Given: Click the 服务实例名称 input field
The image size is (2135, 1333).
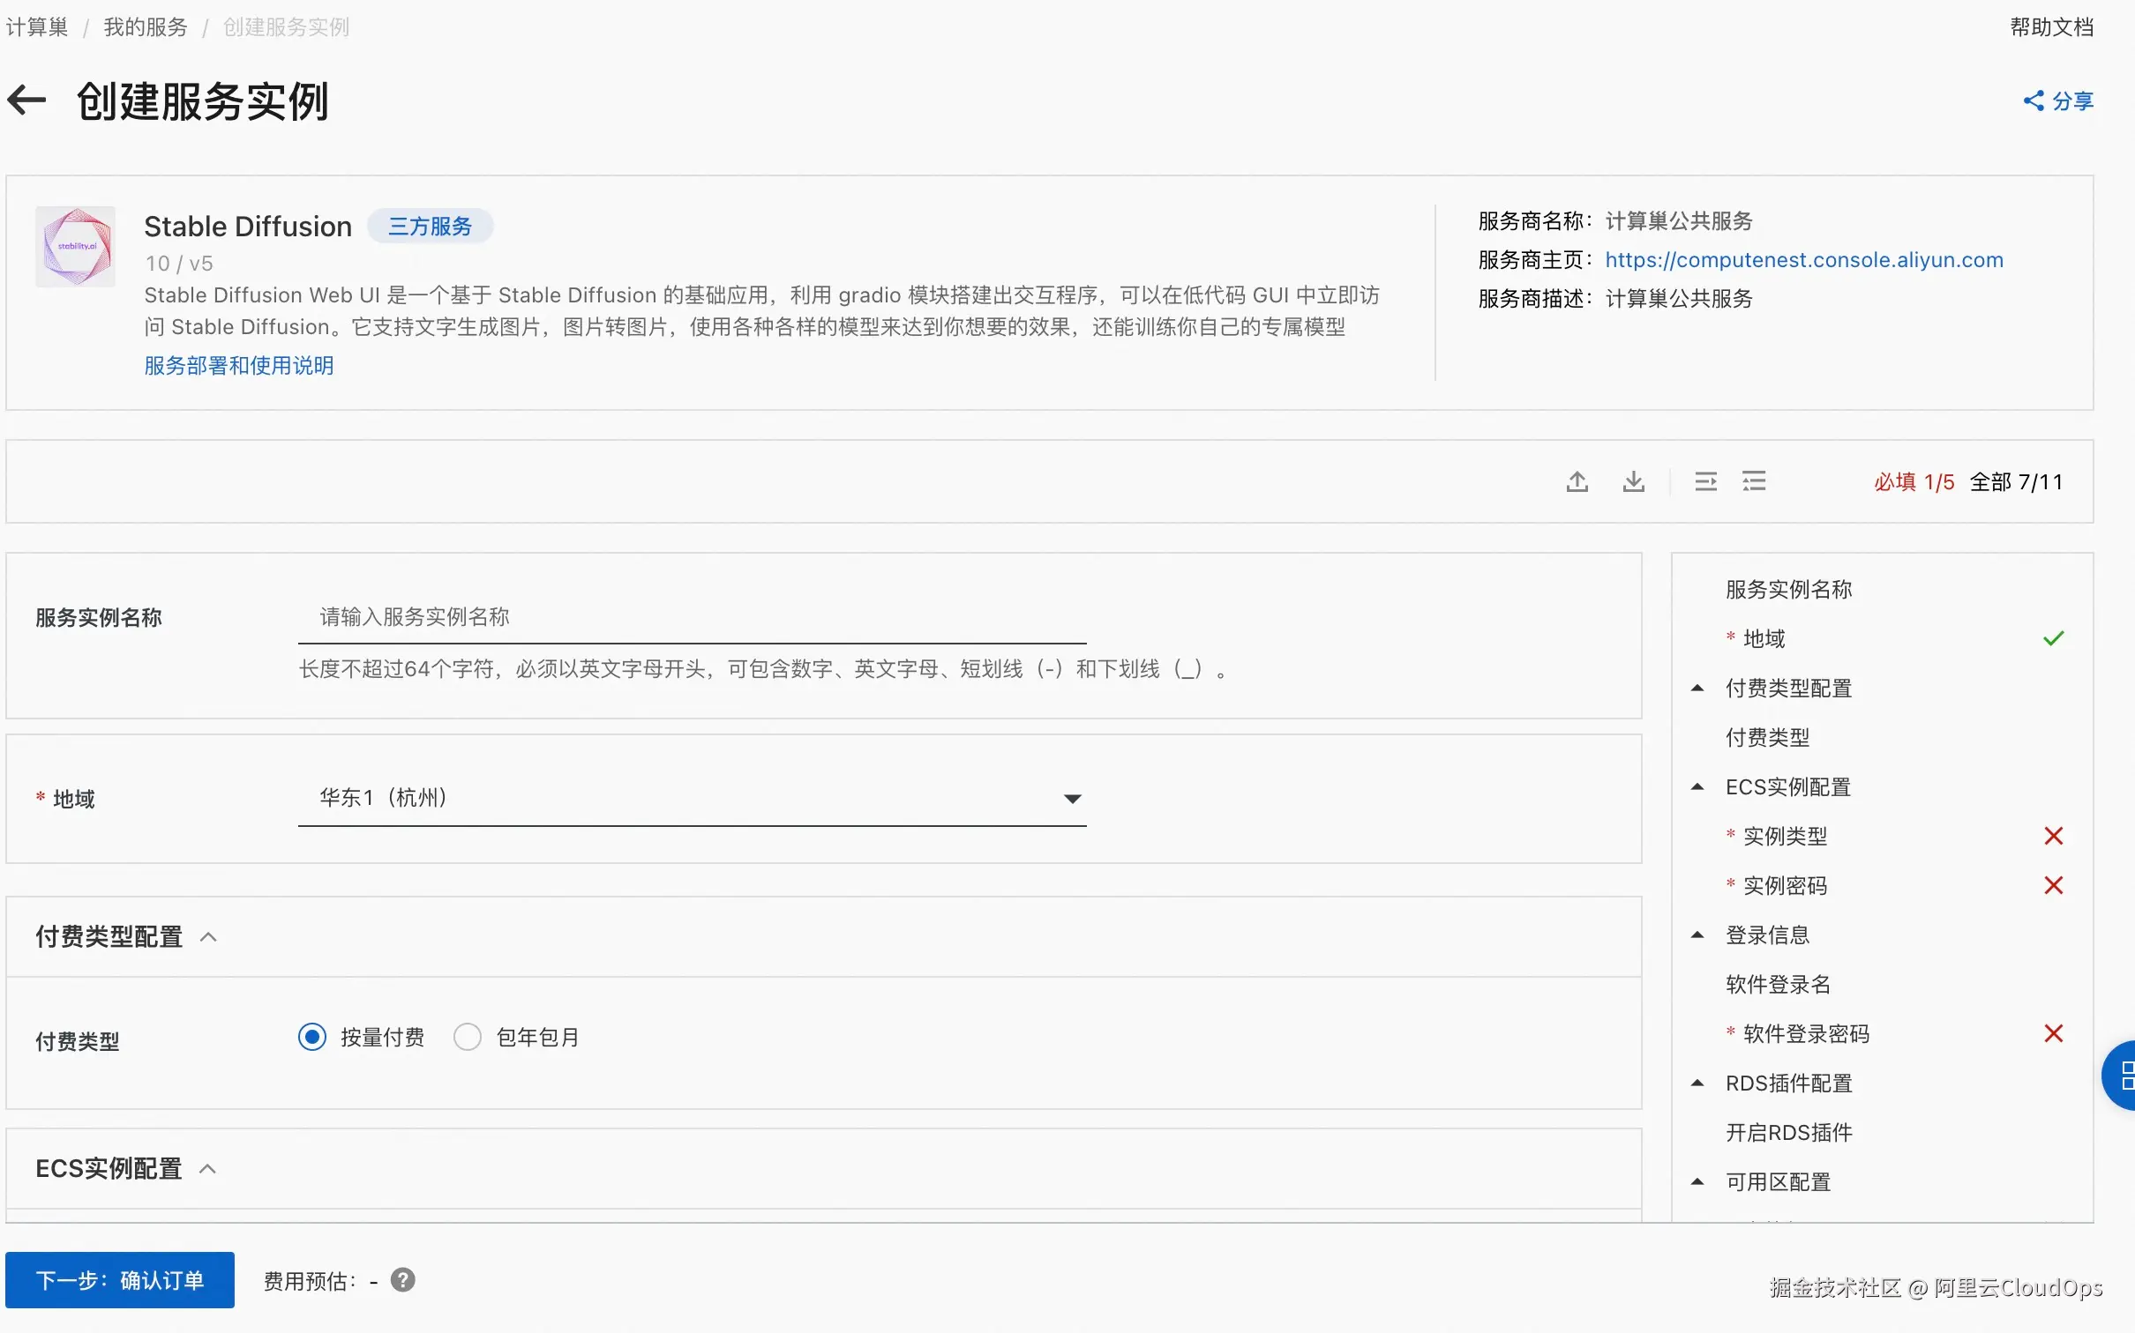Looking at the screenshot, I should 692,617.
